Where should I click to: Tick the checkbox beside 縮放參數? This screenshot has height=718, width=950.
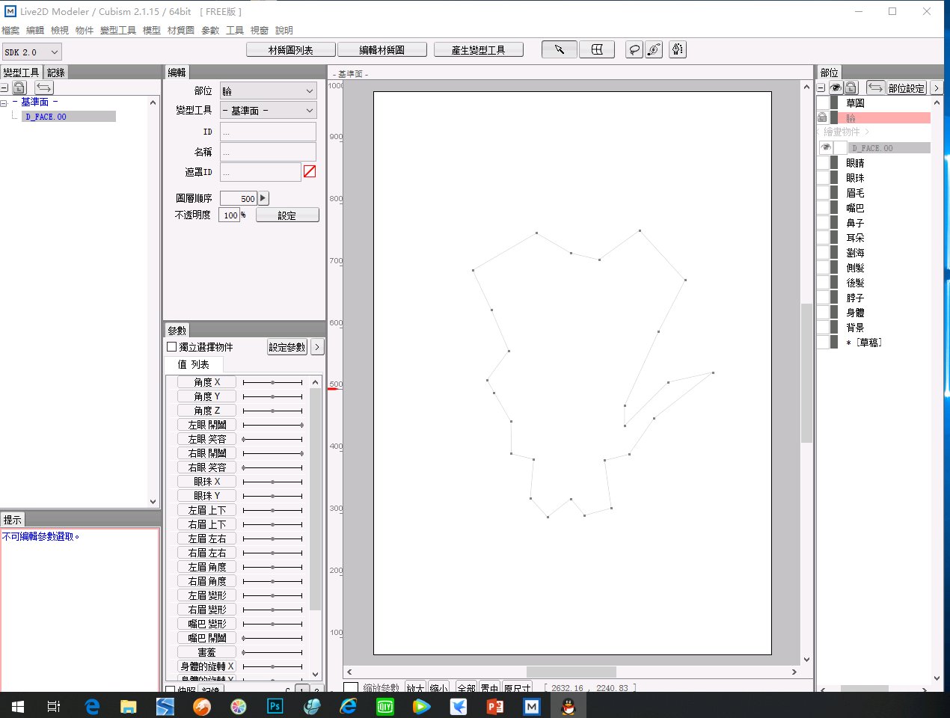tap(351, 688)
